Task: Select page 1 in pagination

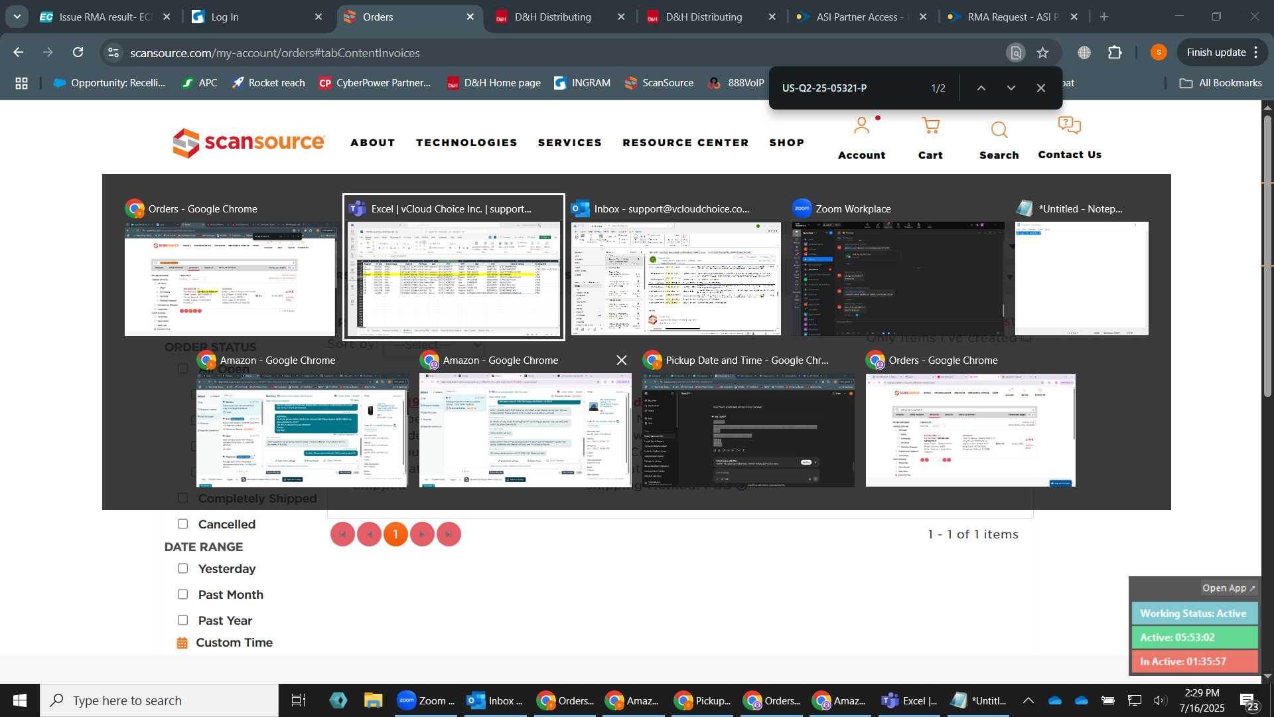Action: click(395, 534)
